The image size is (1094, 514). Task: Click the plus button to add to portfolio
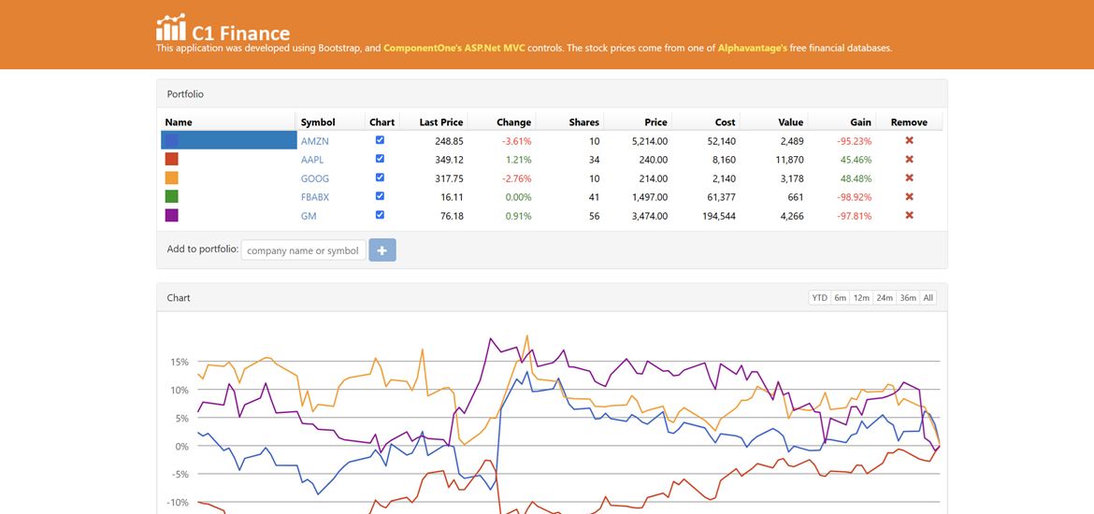382,250
